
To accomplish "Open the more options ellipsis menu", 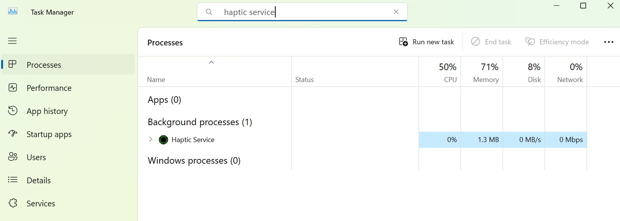I will [x=608, y=42].
